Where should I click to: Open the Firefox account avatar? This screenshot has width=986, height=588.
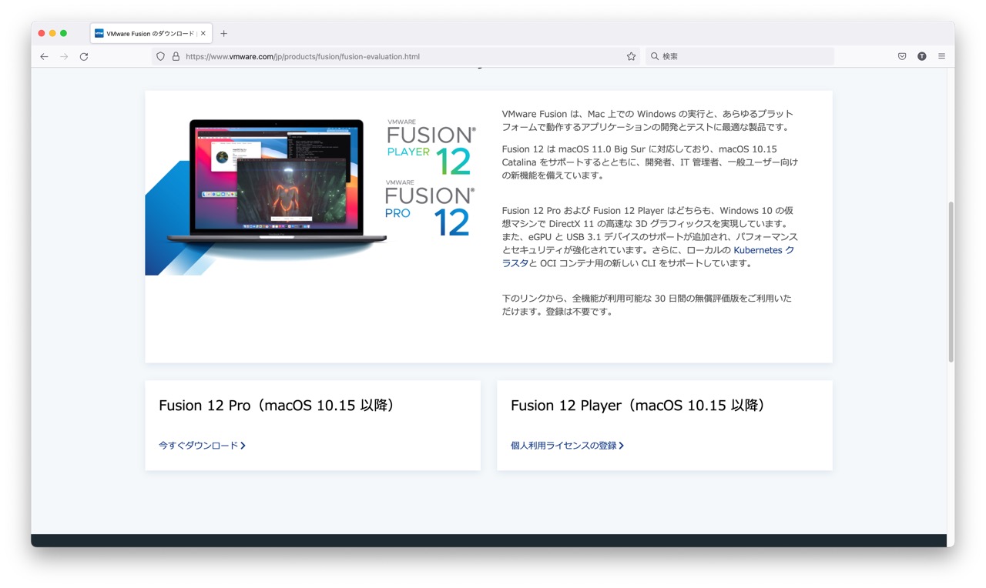click(x=922, y=56)
